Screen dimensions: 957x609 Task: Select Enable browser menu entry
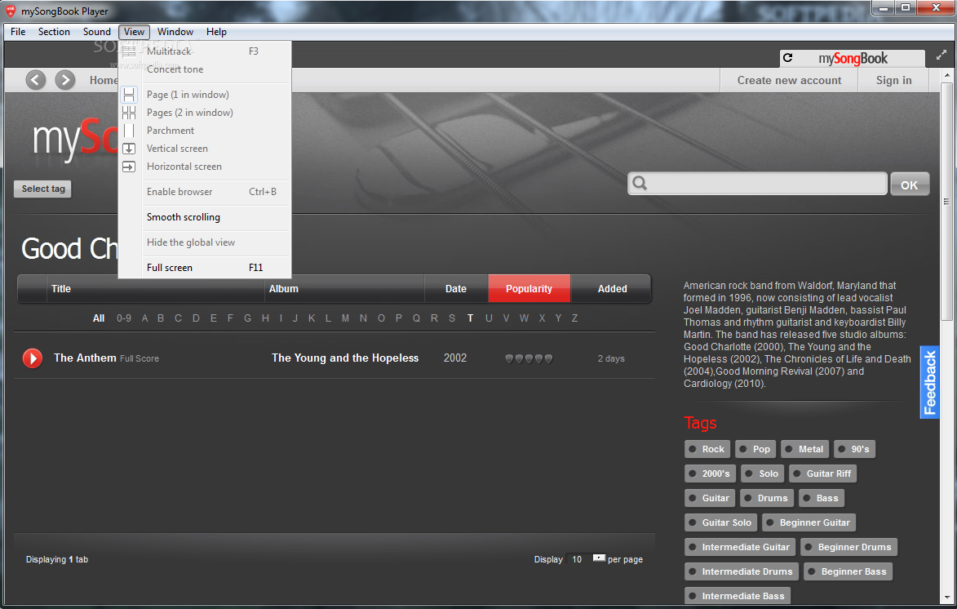[x=205, y=192]
